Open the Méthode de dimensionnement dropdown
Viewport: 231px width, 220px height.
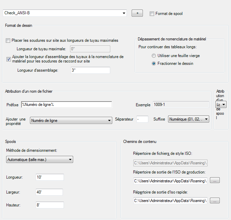coord(39,159)
